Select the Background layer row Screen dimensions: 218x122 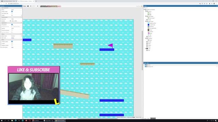pyautogui.click(x=181, y=66)
